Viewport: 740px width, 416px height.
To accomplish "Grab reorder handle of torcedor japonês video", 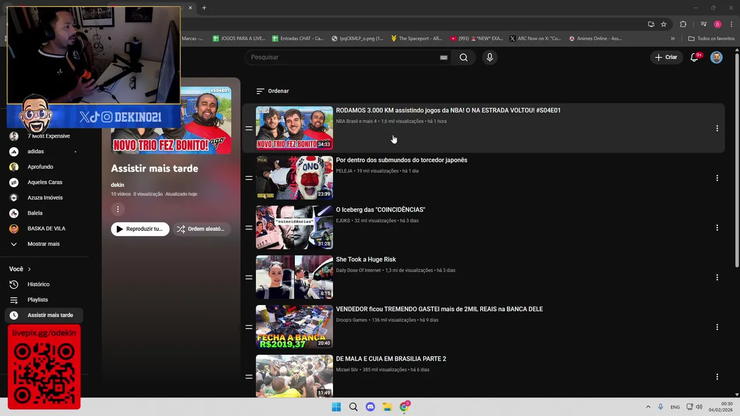I will 249,178.
